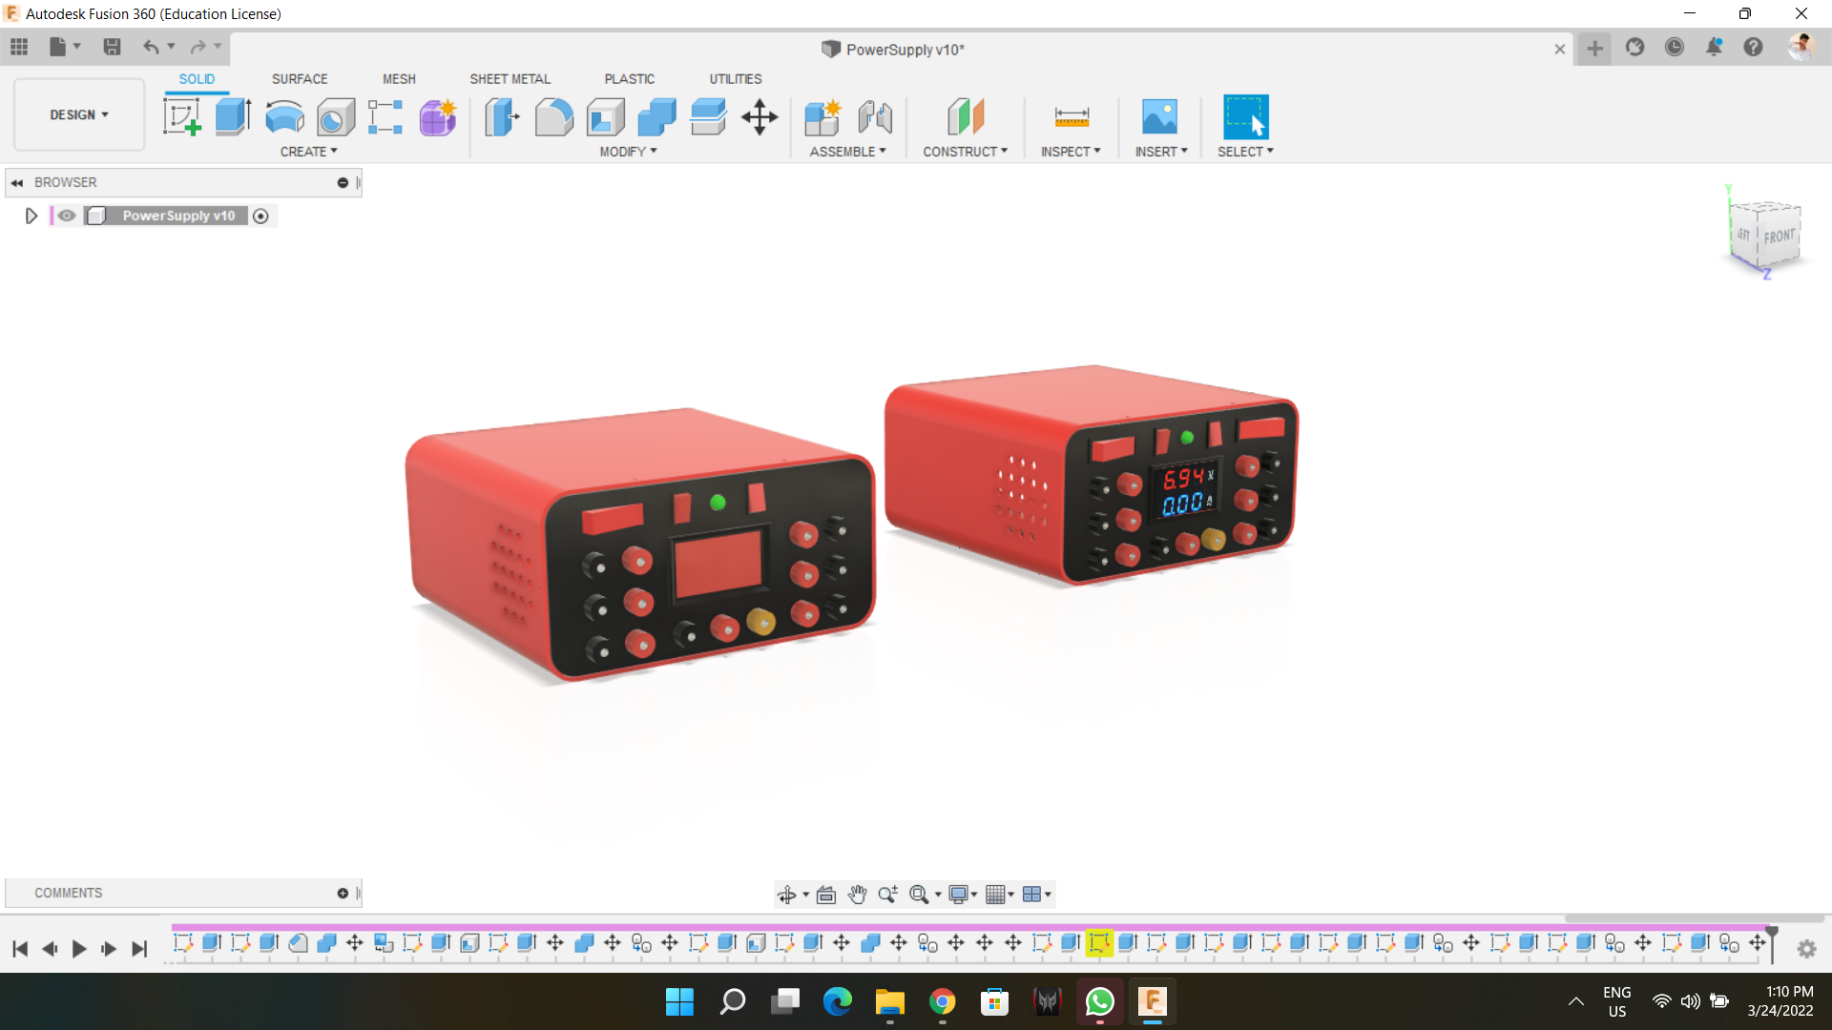
Task: Click Undo in the quick access toolbar
Action: (152, 47)
